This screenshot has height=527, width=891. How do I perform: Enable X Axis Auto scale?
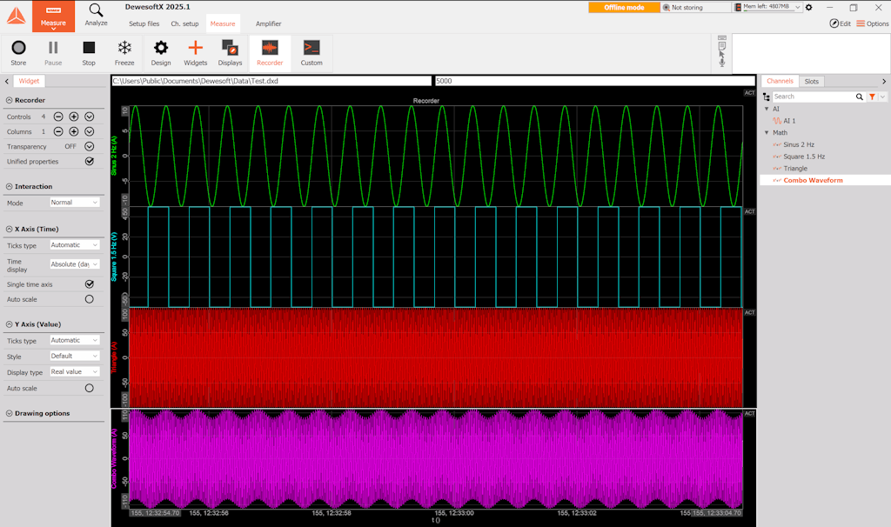coord(90,299)
